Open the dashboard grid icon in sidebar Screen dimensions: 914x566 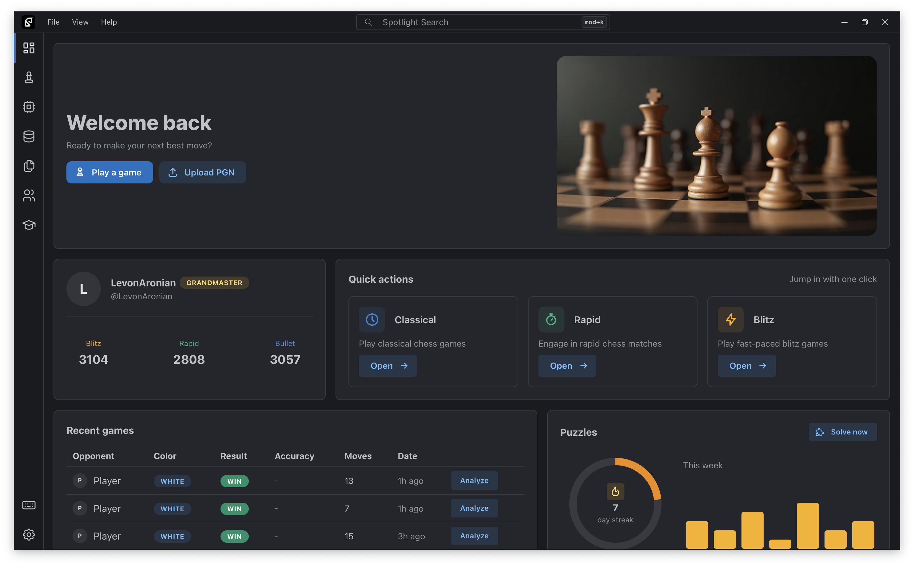tap(29, 48)
